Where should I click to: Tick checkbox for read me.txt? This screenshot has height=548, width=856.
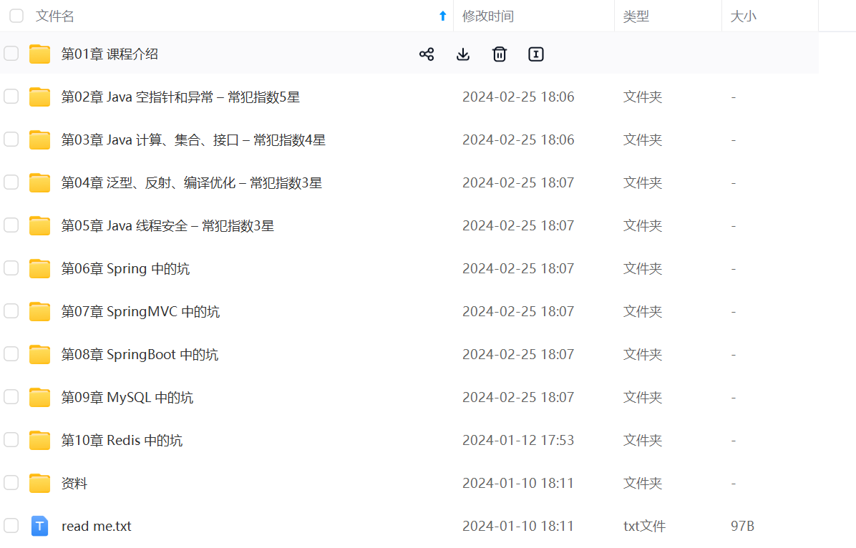[11, 526]
